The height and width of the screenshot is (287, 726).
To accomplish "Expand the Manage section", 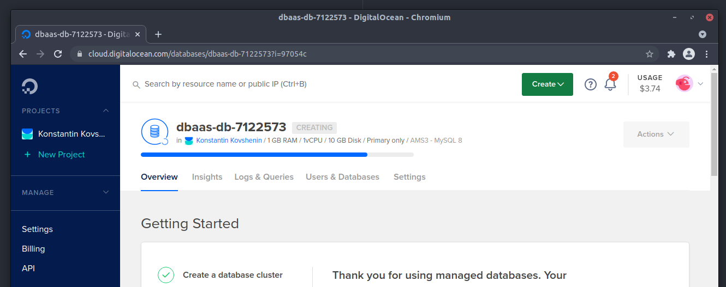I will tap(106, 192).
